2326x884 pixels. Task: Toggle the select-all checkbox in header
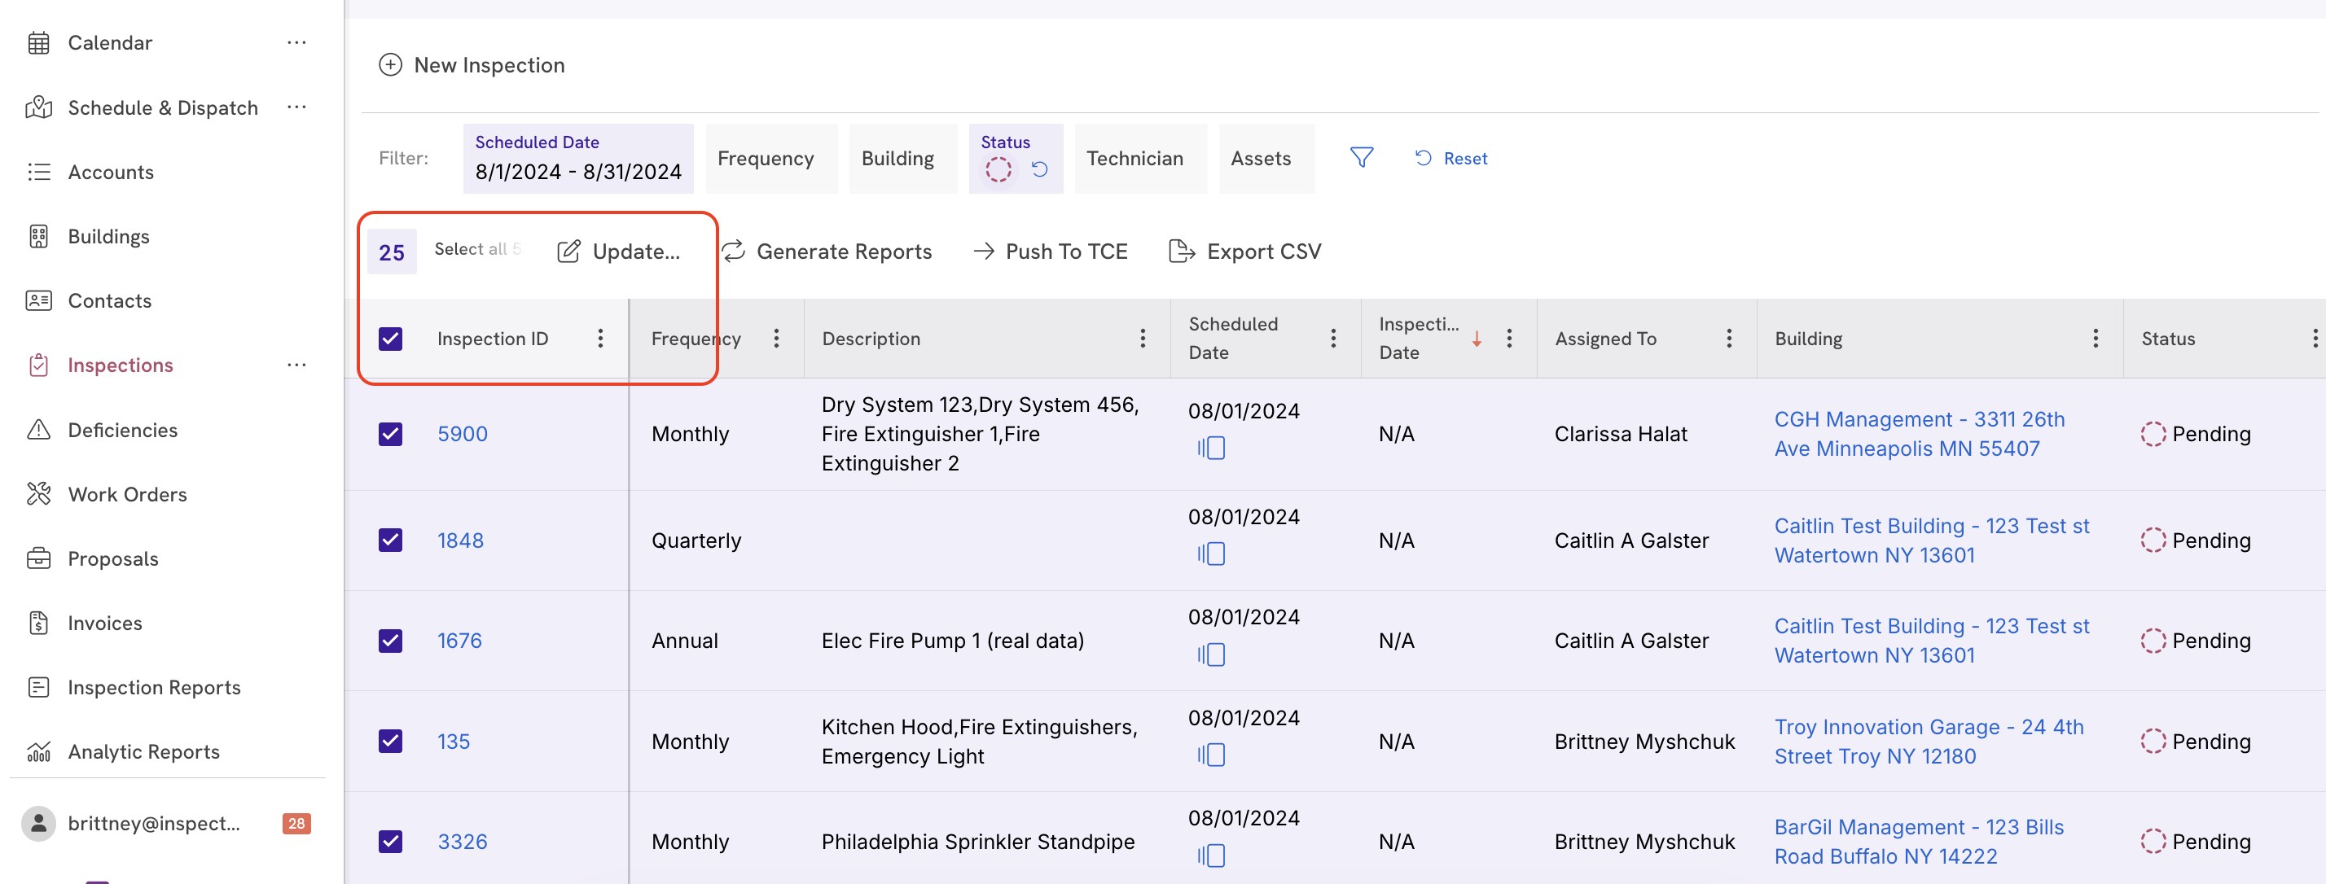390,339
